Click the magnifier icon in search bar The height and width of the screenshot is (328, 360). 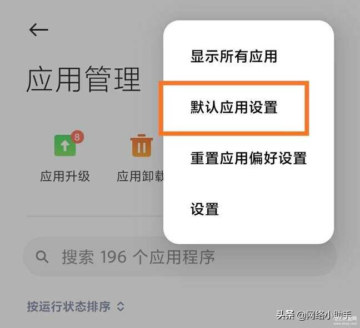pos(42,256)
